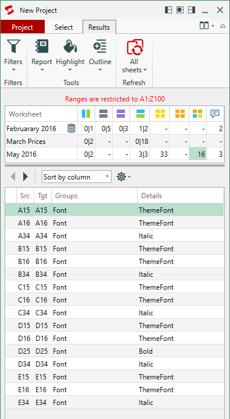The width and height of the screenshot is (230, 419).
Task: Click the Worksheet column header
Action: 41,114
